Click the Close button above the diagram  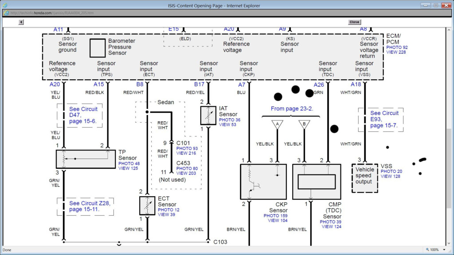pyautogui.click(x=354, y=22)
